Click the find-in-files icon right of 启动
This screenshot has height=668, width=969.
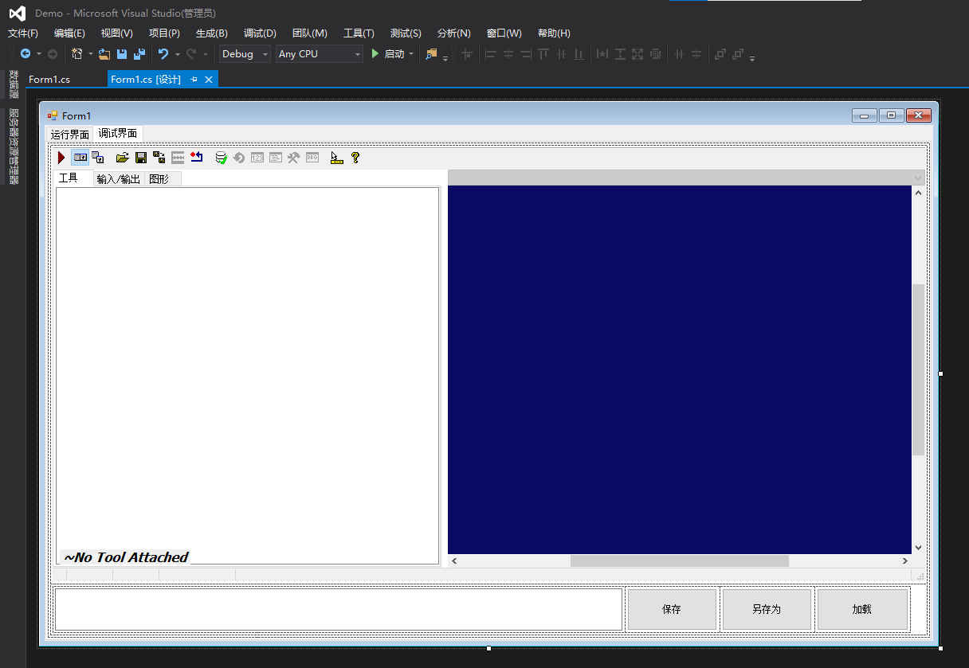[431, 53]
